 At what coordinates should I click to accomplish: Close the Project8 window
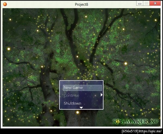[155, 3]
